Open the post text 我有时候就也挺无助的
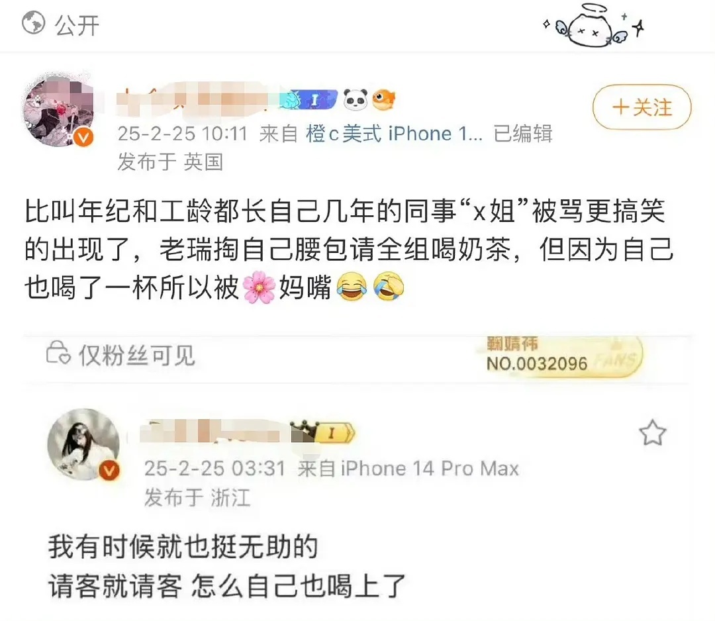The image size is (715, 621). [183, 546]
